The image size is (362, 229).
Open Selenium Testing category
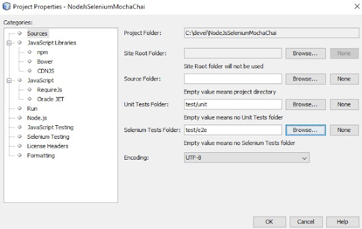point(48,136)
